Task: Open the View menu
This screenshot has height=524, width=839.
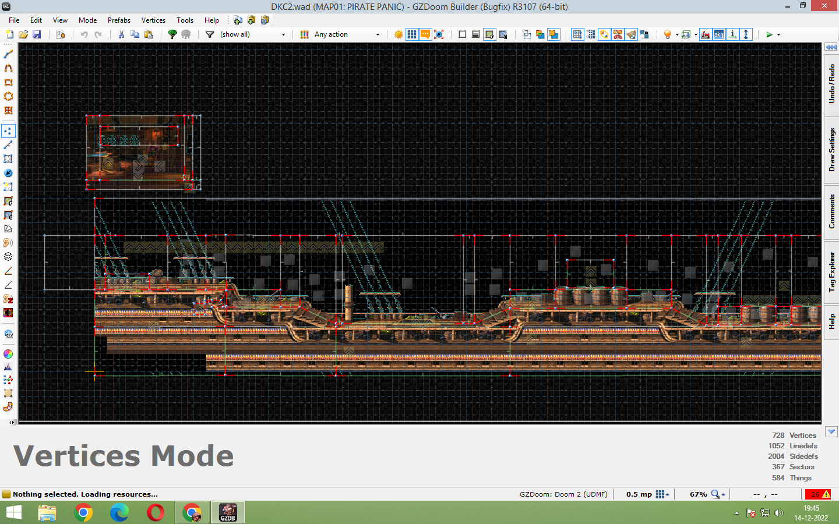Action: click(60, 20)
